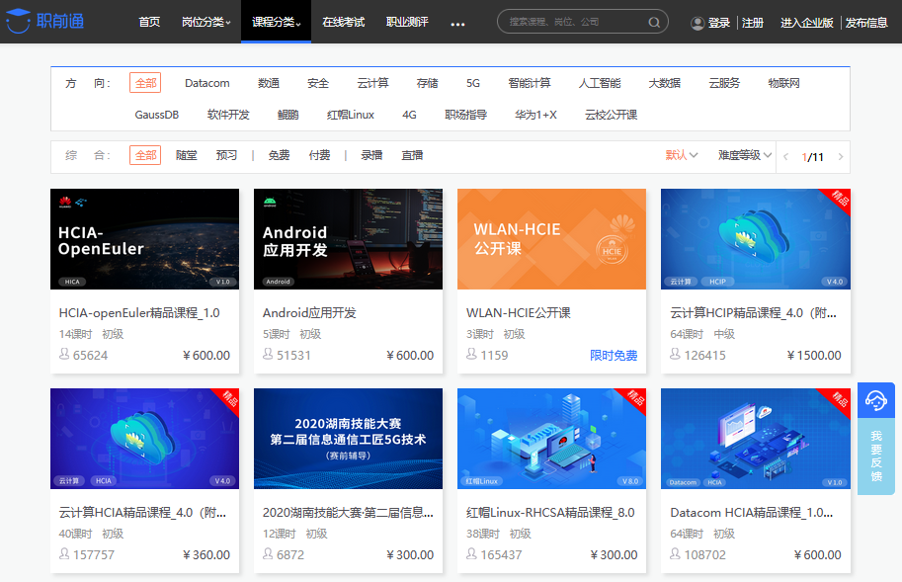The height and width of the screenshot is (582, 902).
Task: Show only 免费 courses
Action: pyautogui.click(x=279, y=155)
